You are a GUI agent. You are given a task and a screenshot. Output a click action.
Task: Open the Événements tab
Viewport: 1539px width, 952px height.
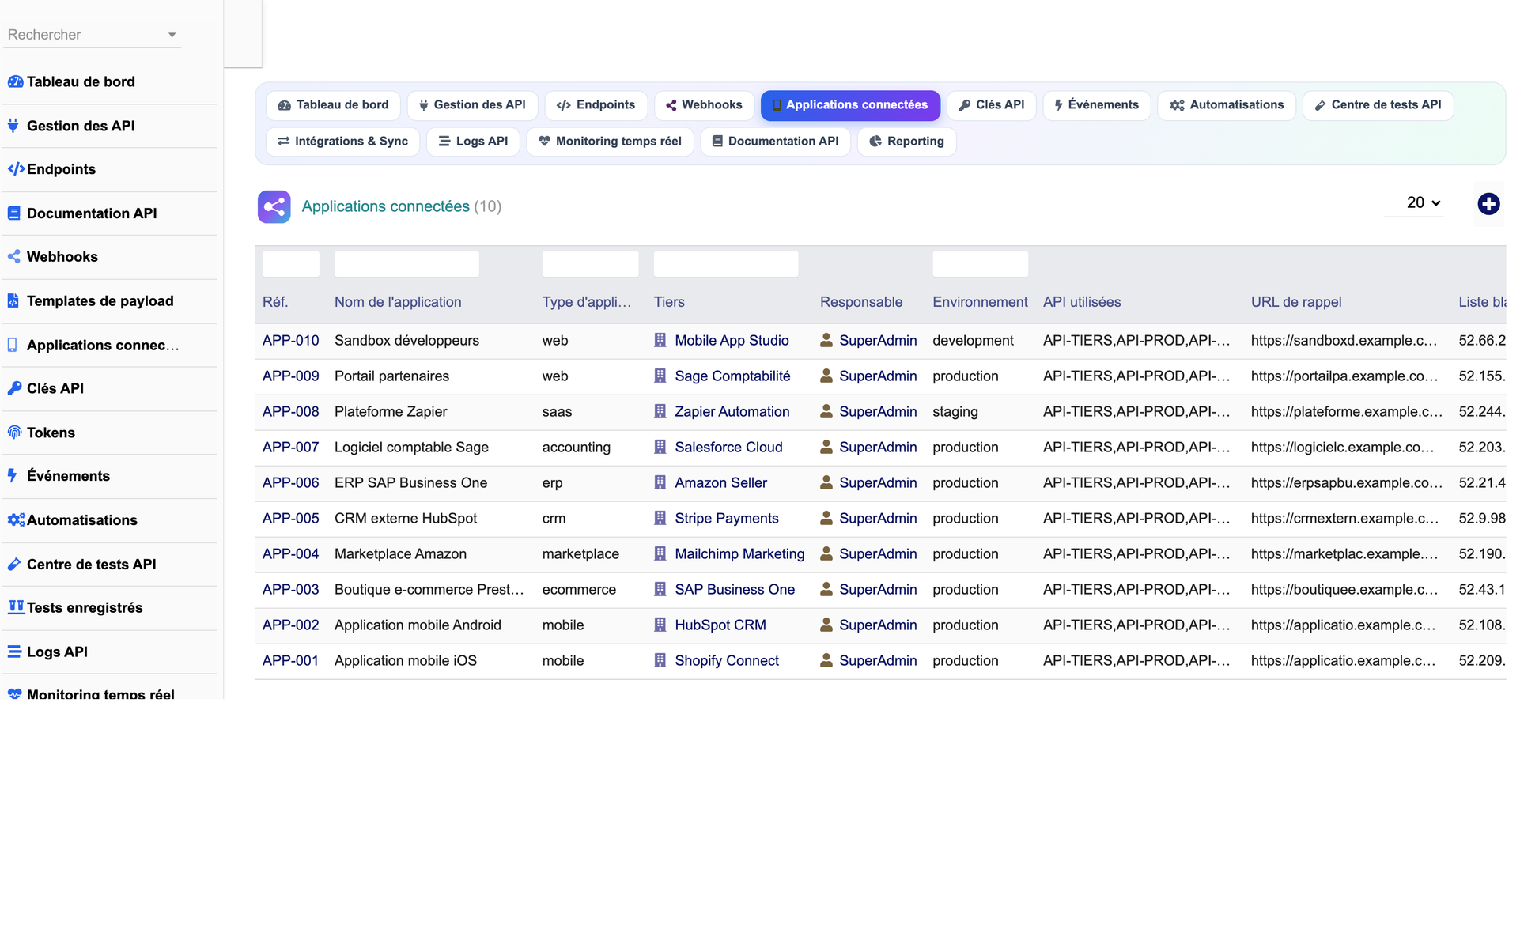[1096, 105]
